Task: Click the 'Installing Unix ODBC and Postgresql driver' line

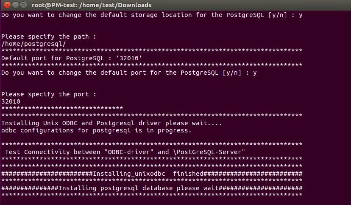Action: [x=111, y=123]
